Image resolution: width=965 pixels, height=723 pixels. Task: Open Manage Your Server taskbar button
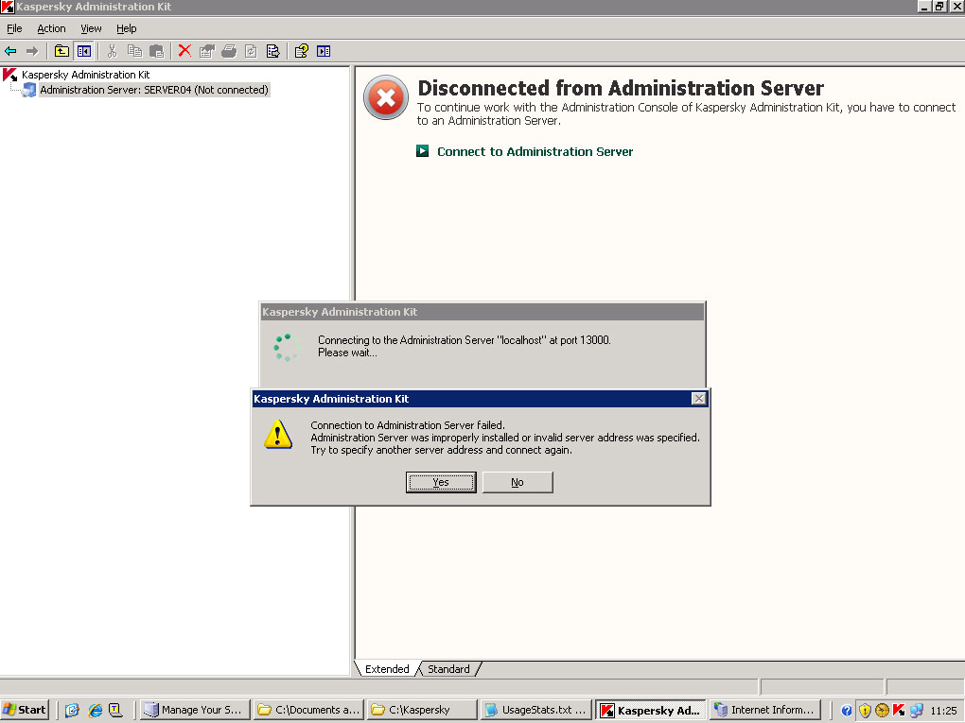click(195, 710)
